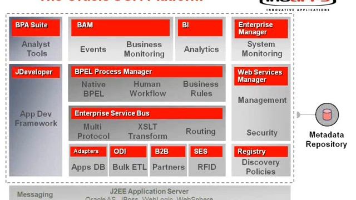Image resolution: width=356 pixels, height=200 pixels.
Task: Click the BPEL Process Manager header
Action: coord(147,72)
